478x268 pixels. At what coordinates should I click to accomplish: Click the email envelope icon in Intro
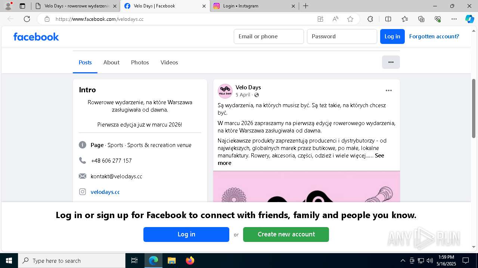(x=83, y=176)
